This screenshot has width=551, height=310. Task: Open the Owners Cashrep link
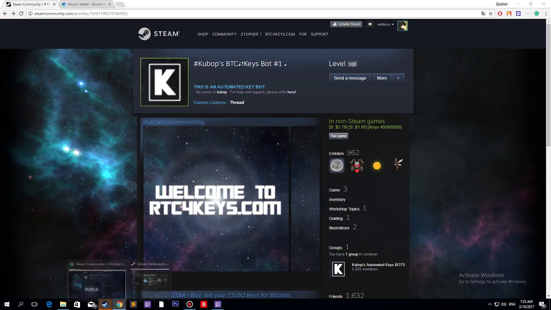point(210,102)
